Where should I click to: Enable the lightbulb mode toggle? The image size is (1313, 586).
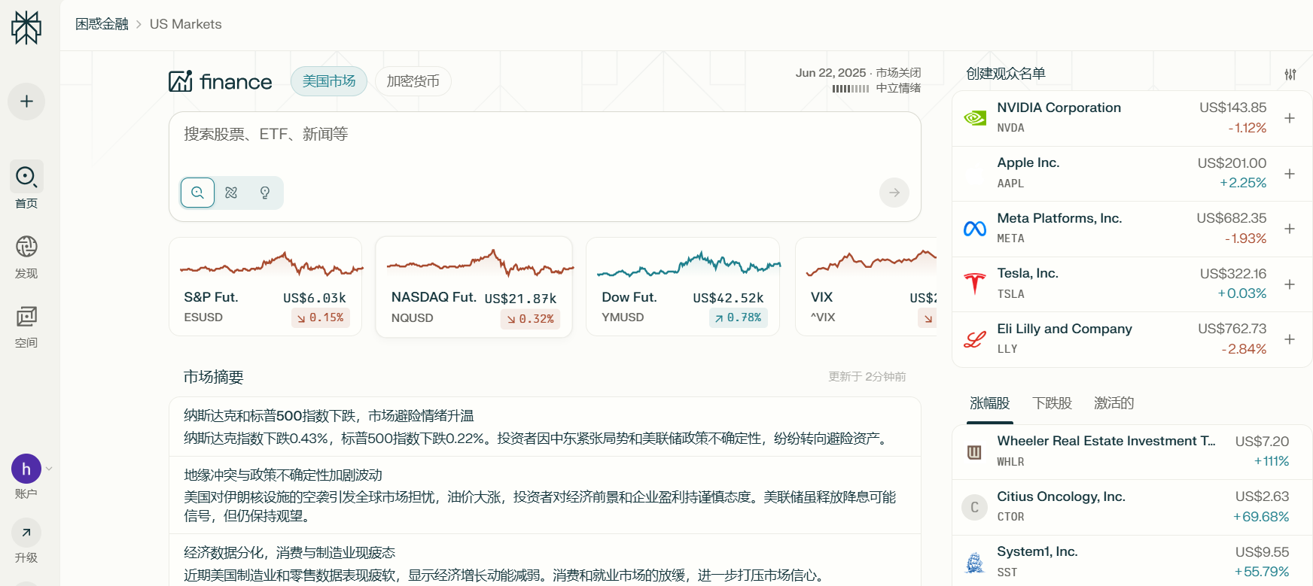click(x=265, y=193)
